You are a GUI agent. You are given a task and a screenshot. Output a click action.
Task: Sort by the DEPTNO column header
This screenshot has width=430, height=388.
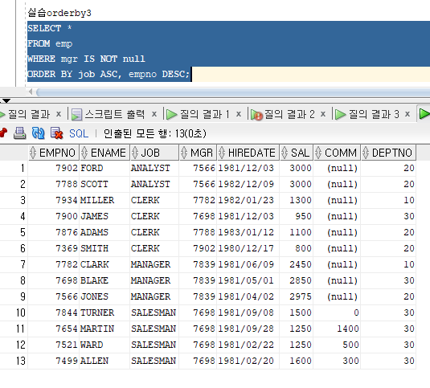pos(388,153)
